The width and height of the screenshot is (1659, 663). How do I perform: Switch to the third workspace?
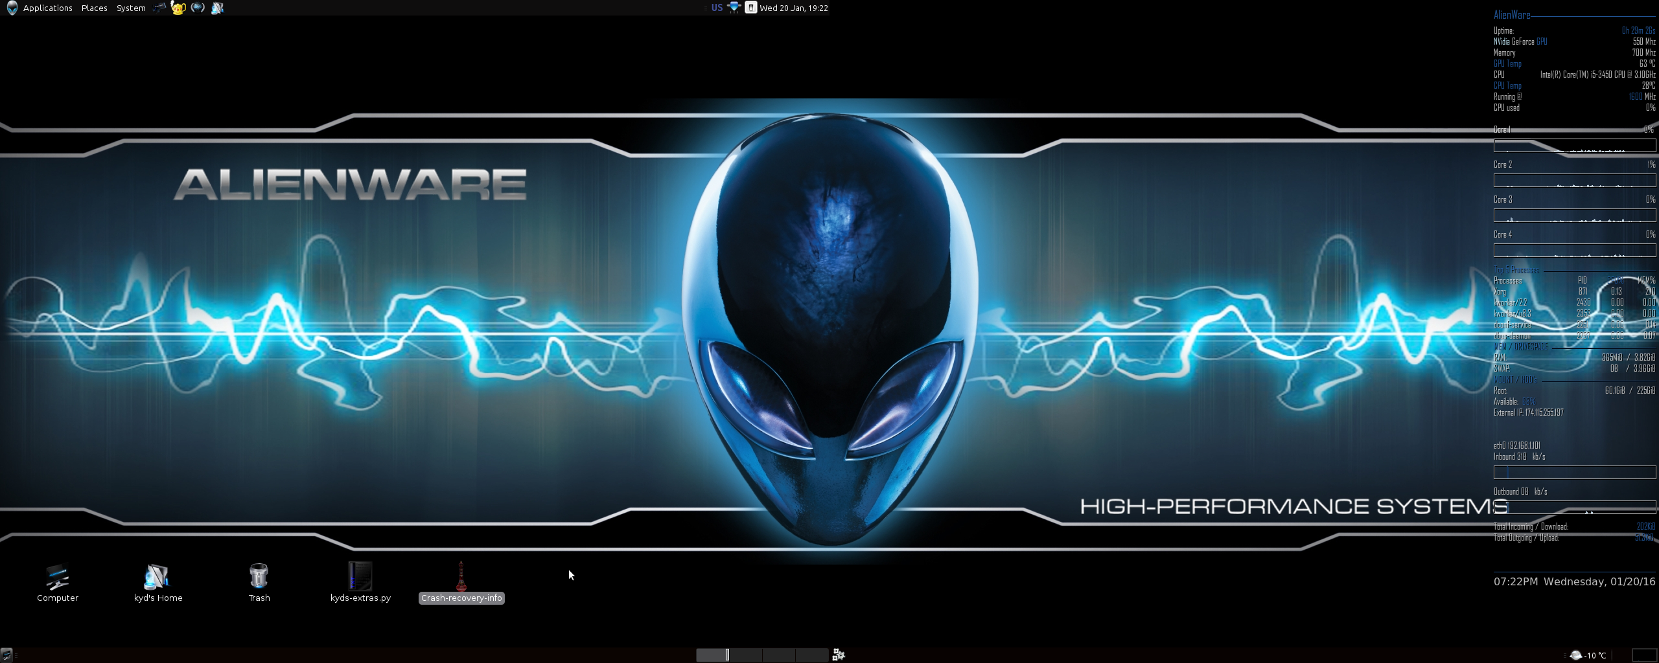779,655
